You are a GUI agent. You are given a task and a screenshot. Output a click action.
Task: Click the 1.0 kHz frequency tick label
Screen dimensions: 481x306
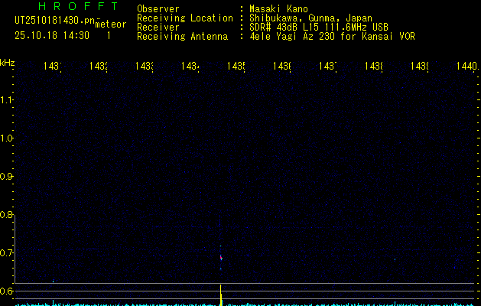[x=6, y=138]
